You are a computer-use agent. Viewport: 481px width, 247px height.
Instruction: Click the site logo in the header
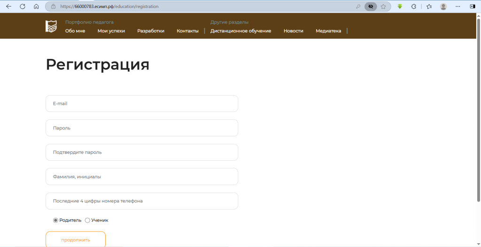[51, 26]
